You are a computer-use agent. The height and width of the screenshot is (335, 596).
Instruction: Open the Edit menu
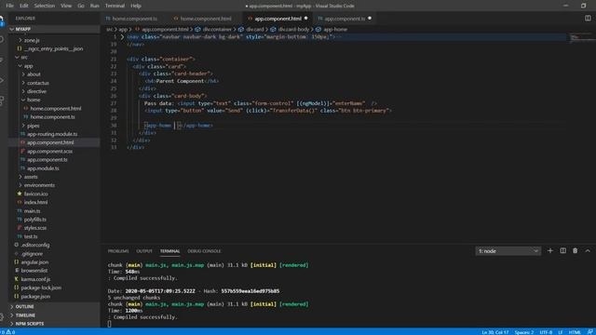(24, 6)
